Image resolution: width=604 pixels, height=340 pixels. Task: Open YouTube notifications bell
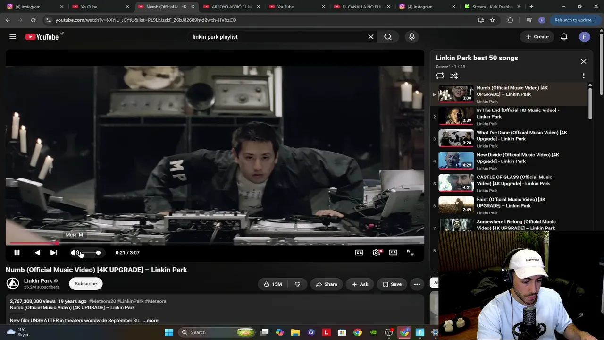[x=564, y=37]
